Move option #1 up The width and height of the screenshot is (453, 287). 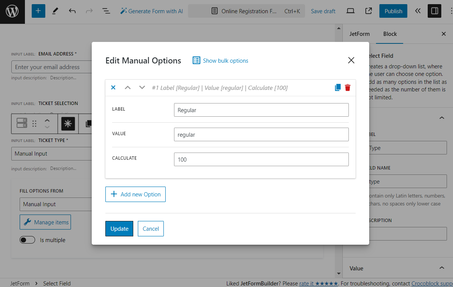click(128, 88)
